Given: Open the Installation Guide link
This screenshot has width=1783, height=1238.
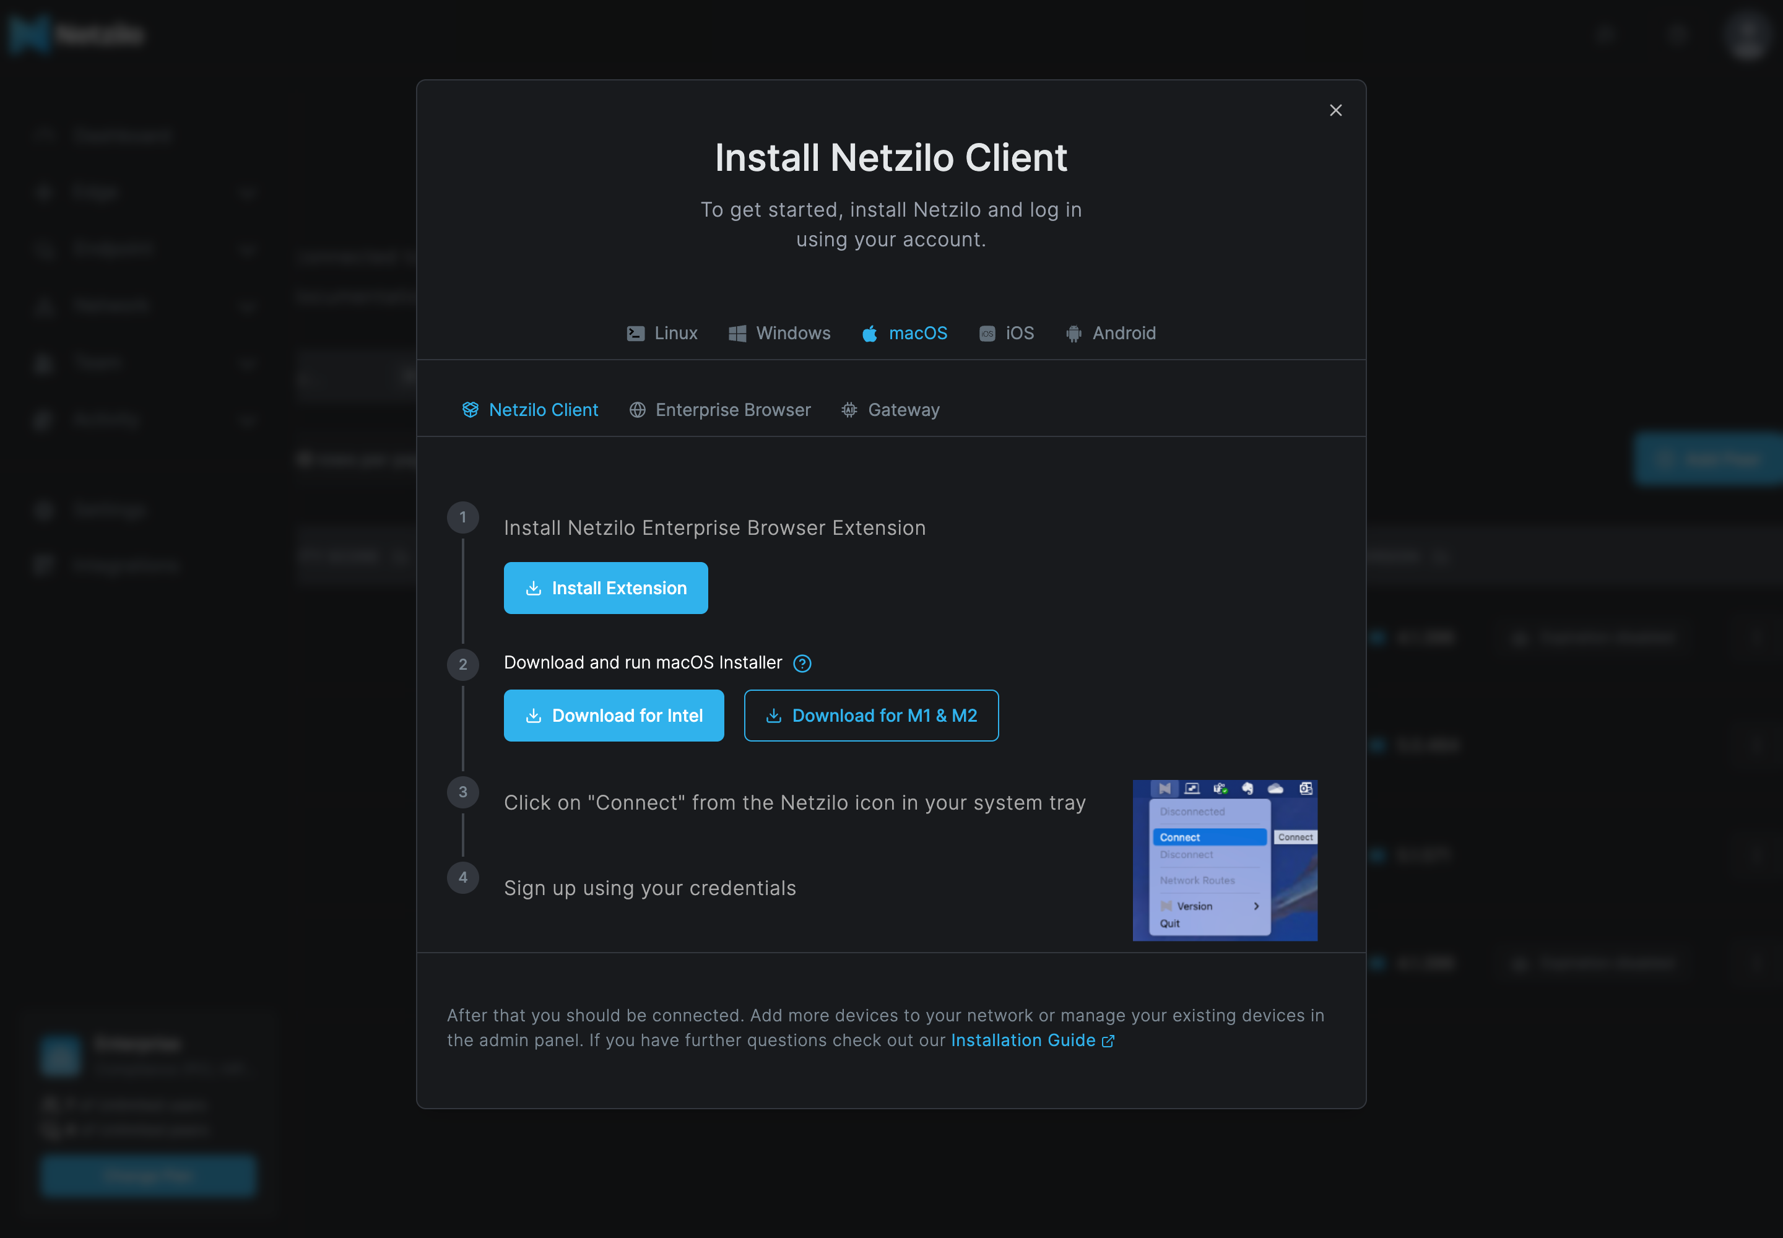Looking at the screenshot, I should (x=1032, y=1040).
